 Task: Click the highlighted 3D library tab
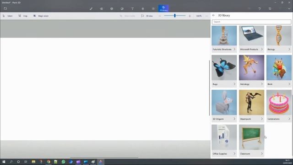(x=163, y=8)
